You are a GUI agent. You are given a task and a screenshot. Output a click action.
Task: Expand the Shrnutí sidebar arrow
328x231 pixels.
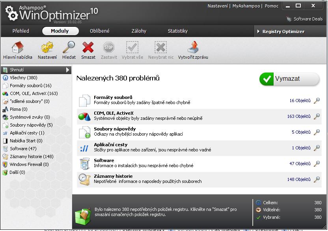coord(67,70)
